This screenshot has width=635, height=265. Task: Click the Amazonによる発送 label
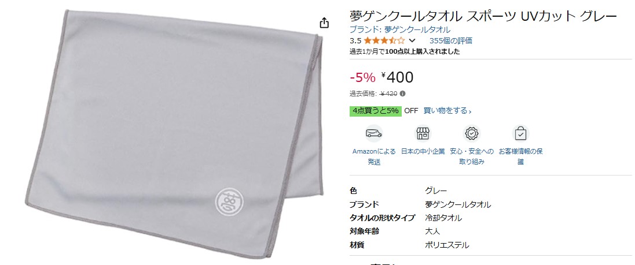[374, 156]
